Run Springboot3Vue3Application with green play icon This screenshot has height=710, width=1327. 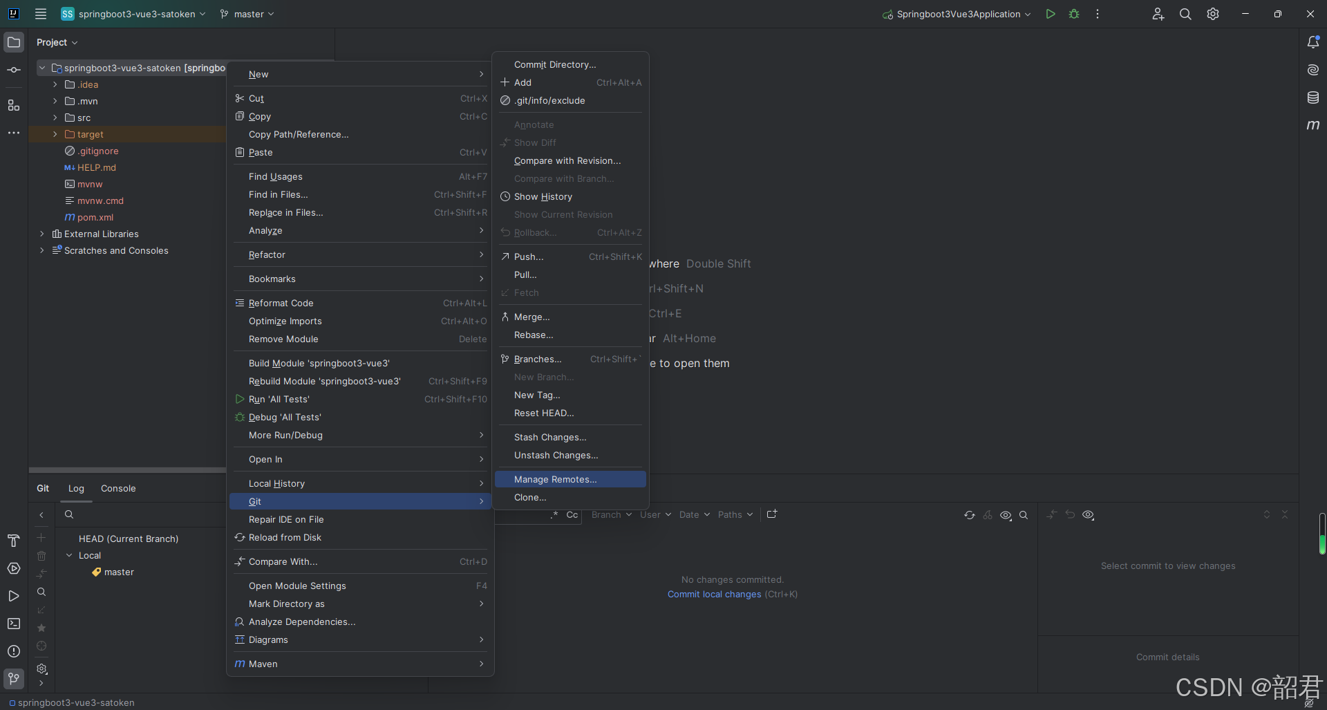[x=1051, y=14]
